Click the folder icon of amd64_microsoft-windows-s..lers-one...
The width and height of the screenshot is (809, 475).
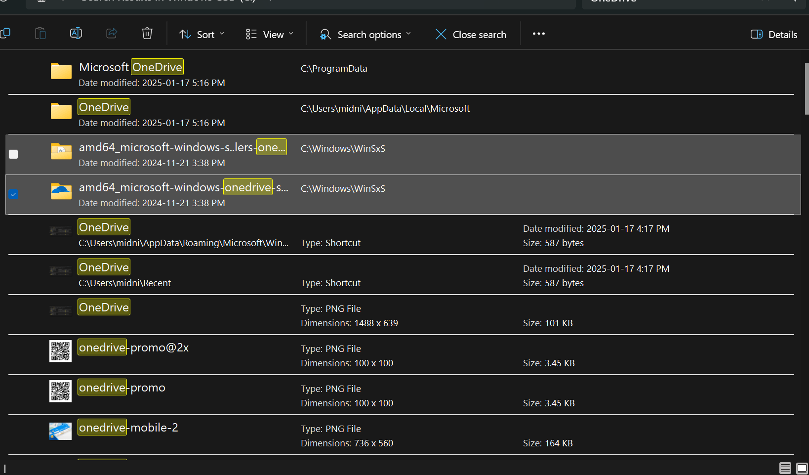pyautogui.click(x=61, y=151)
